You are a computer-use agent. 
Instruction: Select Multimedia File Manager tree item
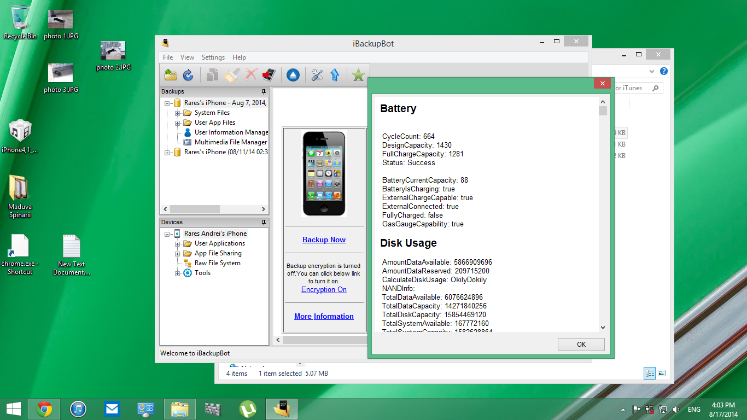click(x=225, y=142)
